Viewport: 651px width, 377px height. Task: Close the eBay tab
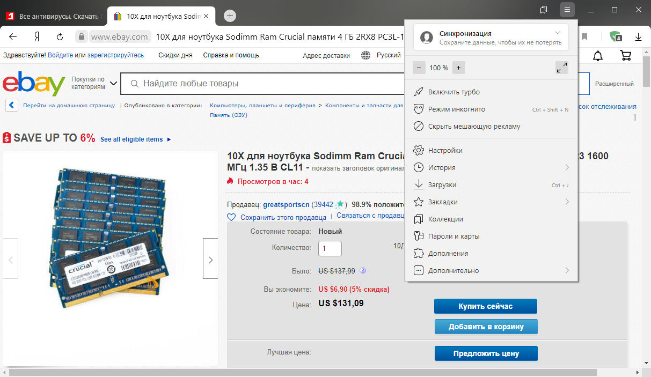(x=207, y=16)
